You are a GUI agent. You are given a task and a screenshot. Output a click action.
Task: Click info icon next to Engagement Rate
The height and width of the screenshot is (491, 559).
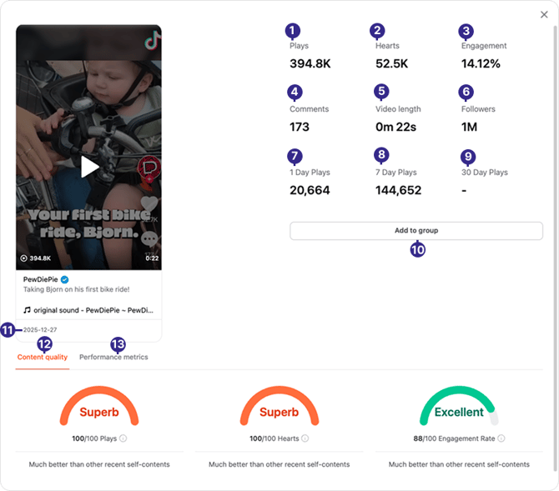[x=501, y=438]
